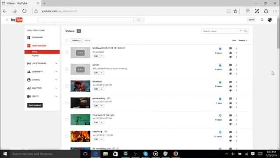Open the Edge Hub lines icon
This screenshot has width=280, height=158.
coord(248,11)
